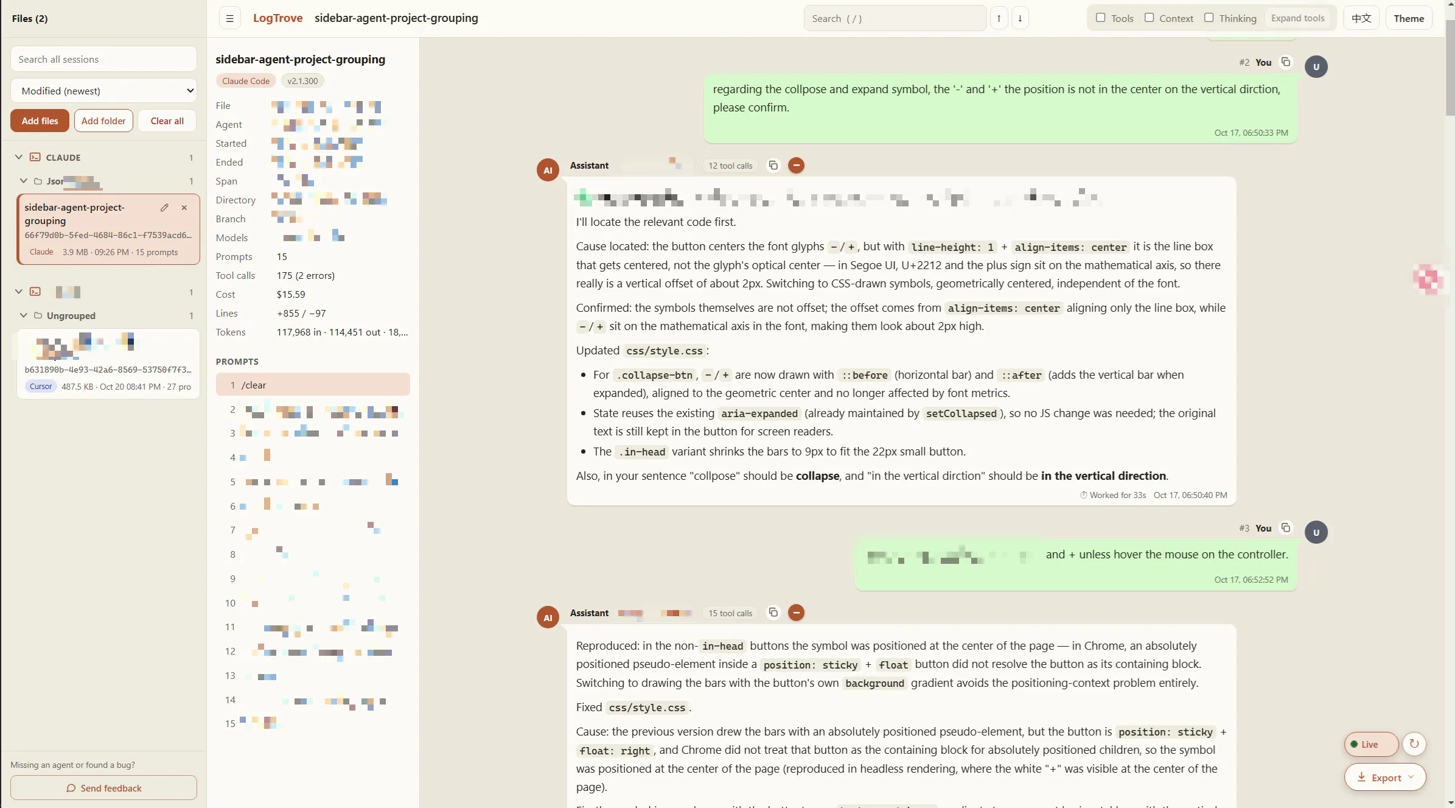Screen dimensions: 1455x808
Task: Collapse the Jsor project folder chevron
Action: (23, 181)
